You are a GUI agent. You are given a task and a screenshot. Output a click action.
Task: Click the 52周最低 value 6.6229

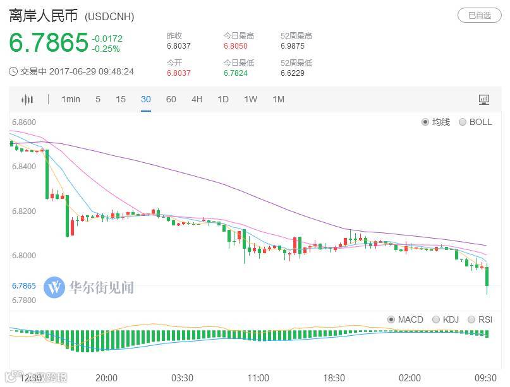(x=293, y=73)
